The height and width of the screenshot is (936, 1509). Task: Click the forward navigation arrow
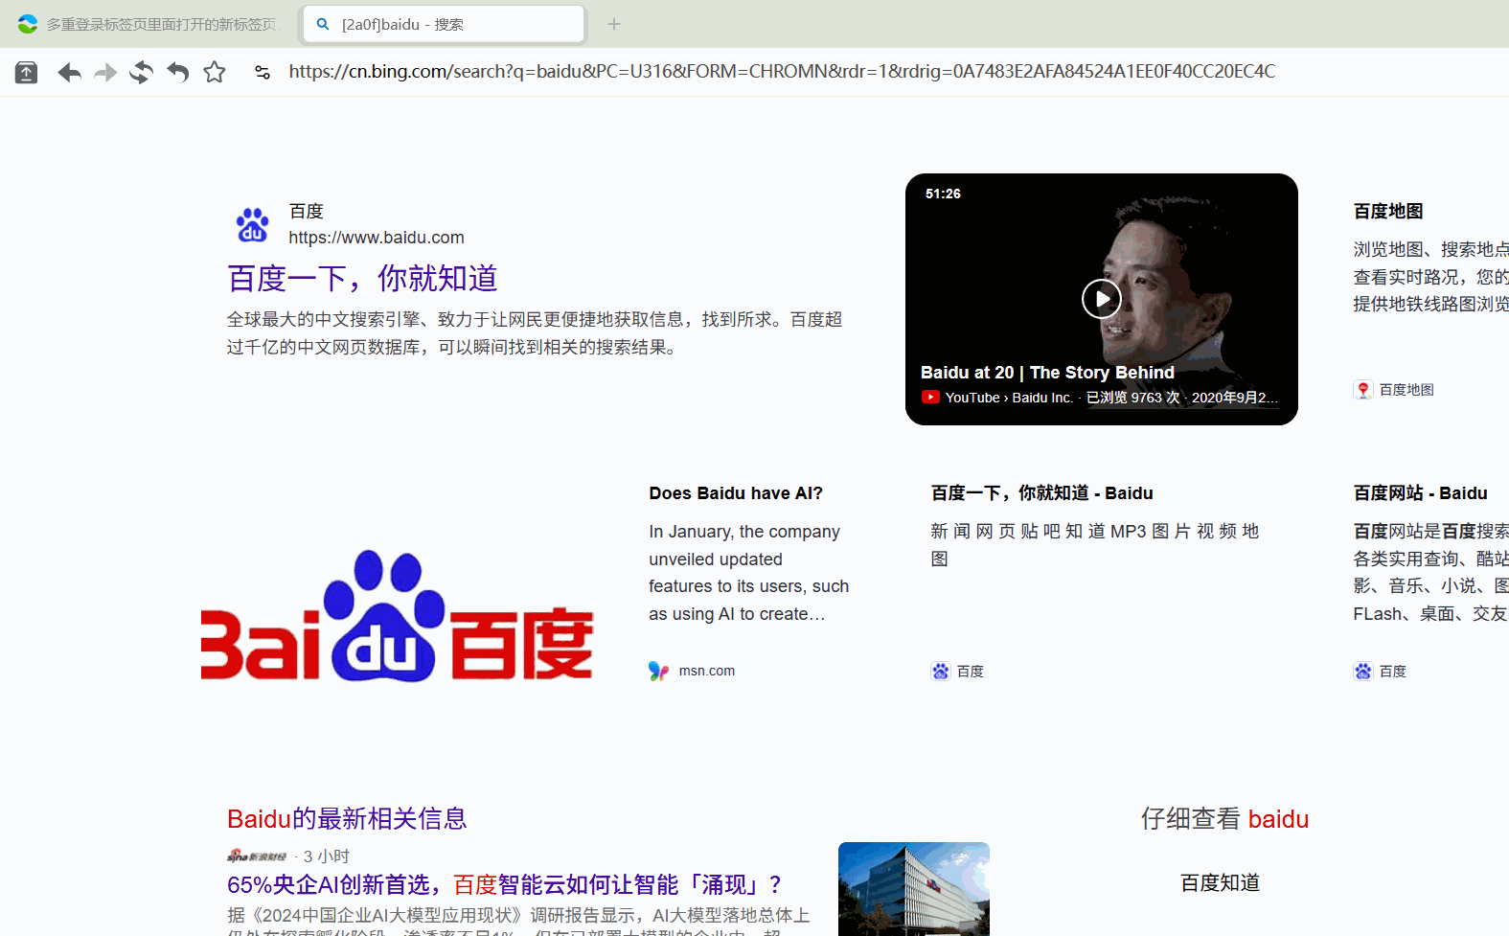[105, 73]
